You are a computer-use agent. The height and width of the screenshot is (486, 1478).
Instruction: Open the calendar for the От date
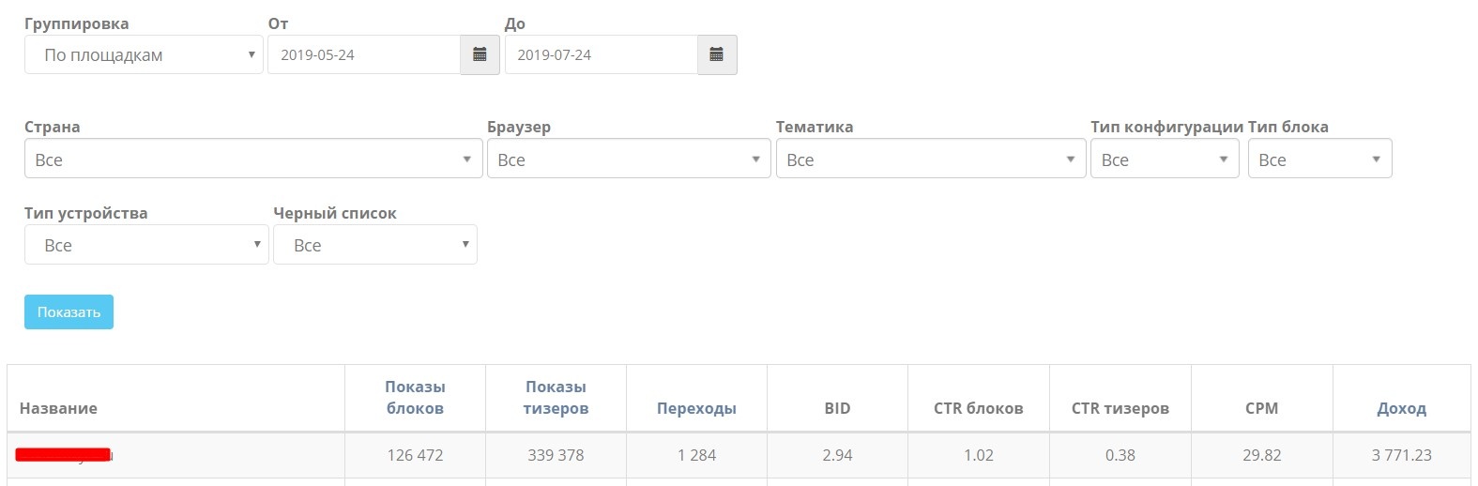click(480, 54)
